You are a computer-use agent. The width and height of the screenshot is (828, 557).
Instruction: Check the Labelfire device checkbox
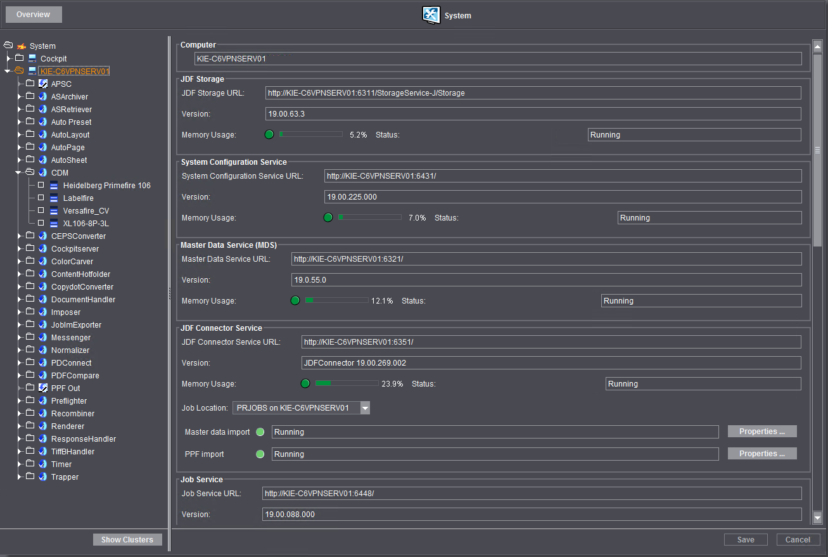coord(40,198)
